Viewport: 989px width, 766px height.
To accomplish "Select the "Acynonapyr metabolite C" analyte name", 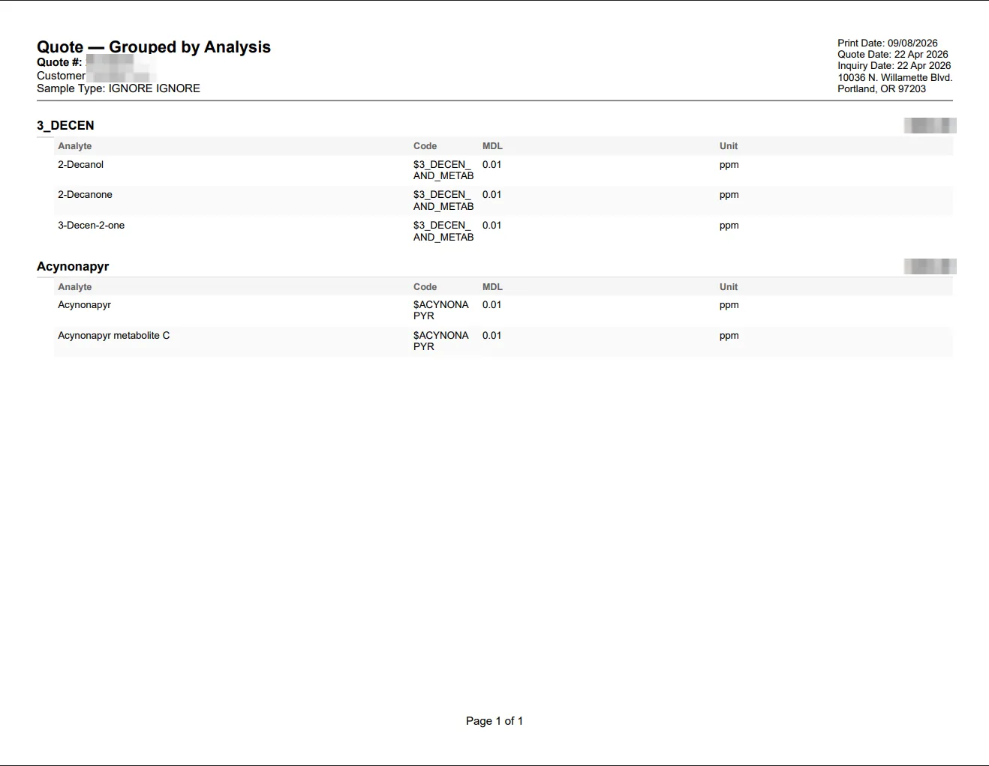I will tap(113, 336).
